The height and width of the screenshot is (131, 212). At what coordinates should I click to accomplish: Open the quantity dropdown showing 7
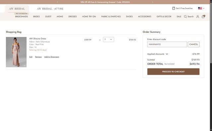pos(108,39)
